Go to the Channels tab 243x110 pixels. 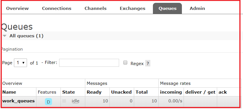pyautogui.click(x=95, y=8)
